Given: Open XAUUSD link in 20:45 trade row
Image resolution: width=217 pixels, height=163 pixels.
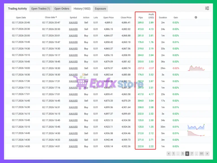Looking at the screenshot, I should point(73,23).
